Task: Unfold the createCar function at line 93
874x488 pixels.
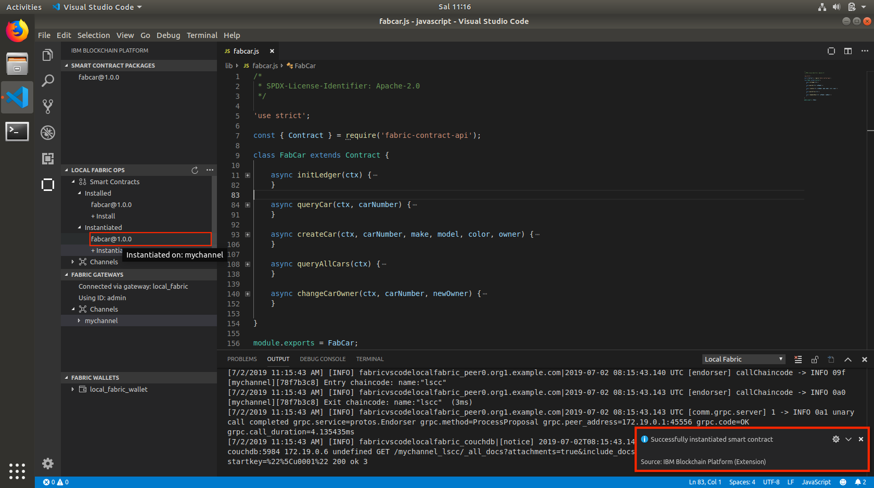Action: point(248,235)
